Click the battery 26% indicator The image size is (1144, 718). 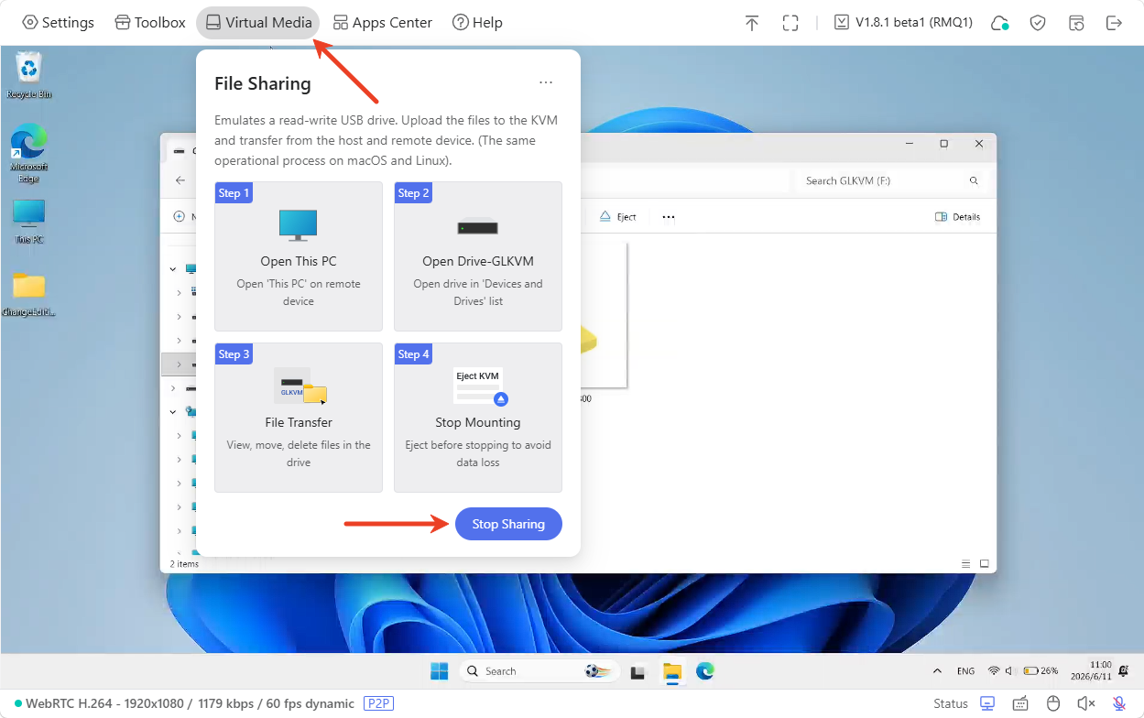click(x=1041, y=671)
